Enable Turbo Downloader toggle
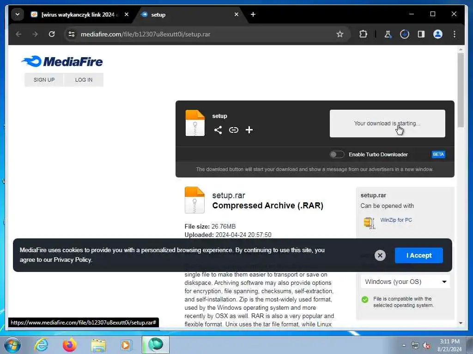The image size is (473, 354). tap(337, 154)
